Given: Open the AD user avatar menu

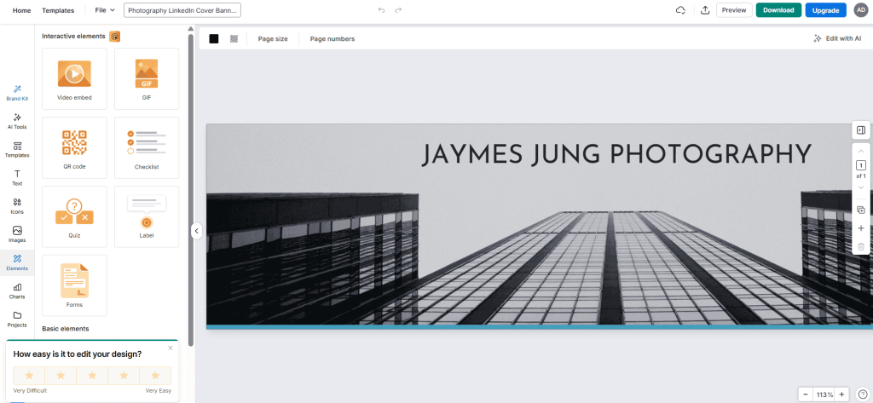Looking at the screenshot, I should pos(861,10).
